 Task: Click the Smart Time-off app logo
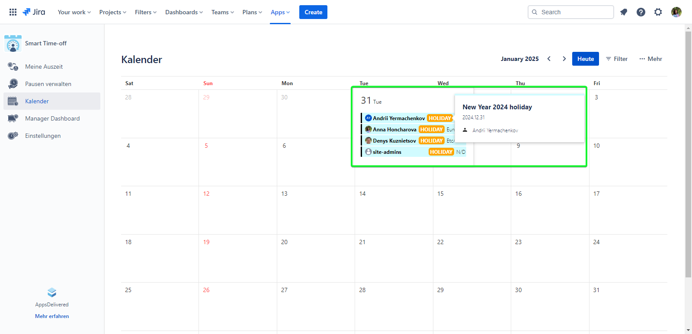tap(13, 44)
